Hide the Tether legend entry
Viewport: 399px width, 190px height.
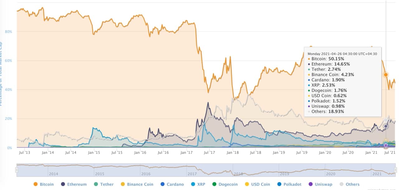(103, 184)
